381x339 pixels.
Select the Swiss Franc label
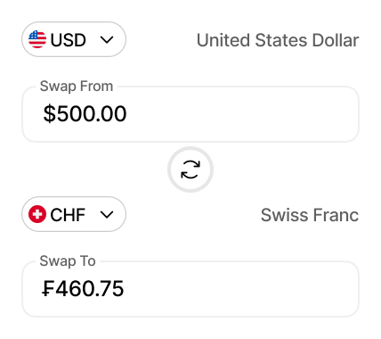pos(310,215)
